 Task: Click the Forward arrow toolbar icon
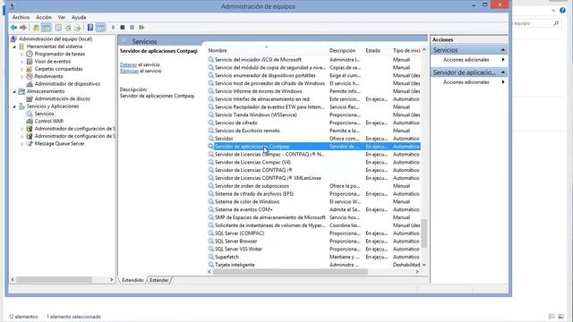pos(23,28)
